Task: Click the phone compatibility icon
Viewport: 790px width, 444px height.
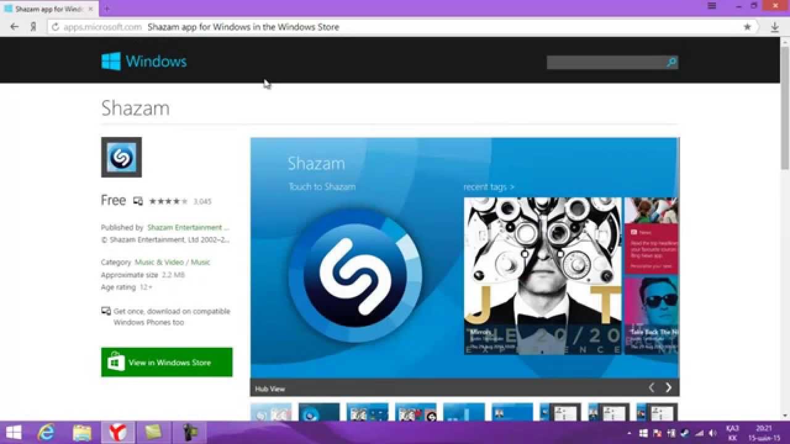Action: [106, 311]
